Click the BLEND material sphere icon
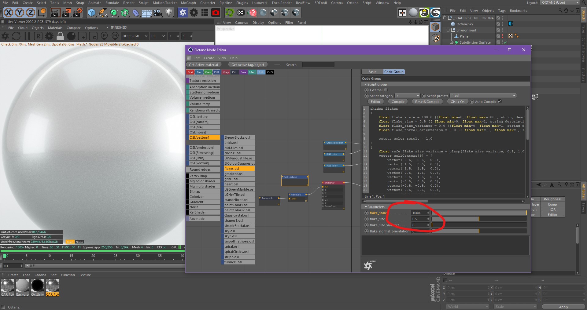This screenshot has width=587, height=310. click(x=285, y=13)
